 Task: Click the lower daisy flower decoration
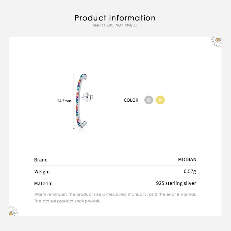coord(13,211)
